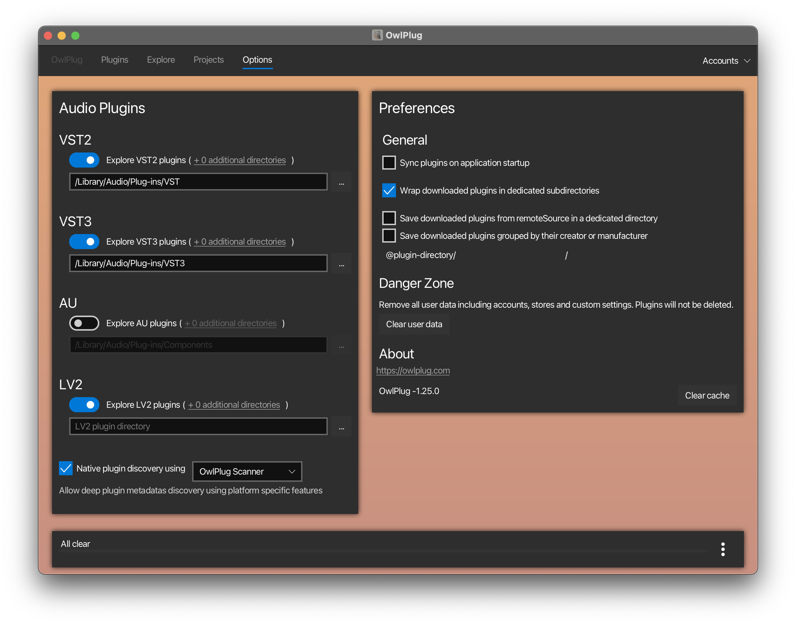This screenshot has width=796, height=625.
Task: Click the VST2 directory browse ellipsis button
Action: 341,182
